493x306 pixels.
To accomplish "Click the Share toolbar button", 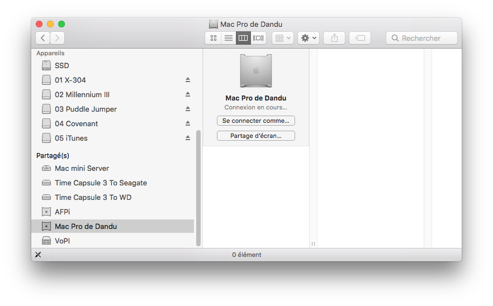I will (334, 38).
